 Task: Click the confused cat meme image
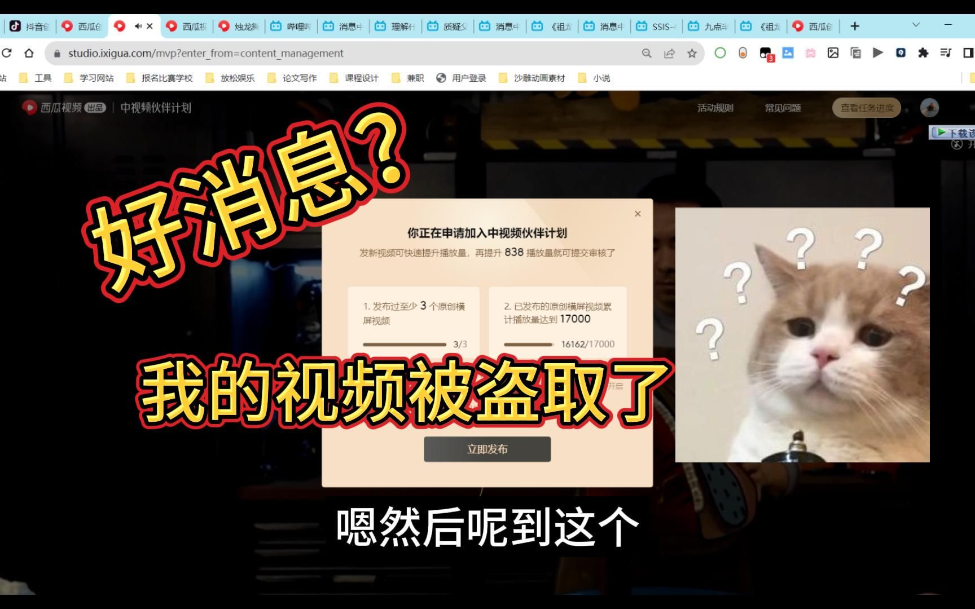[x=802, y=335]
